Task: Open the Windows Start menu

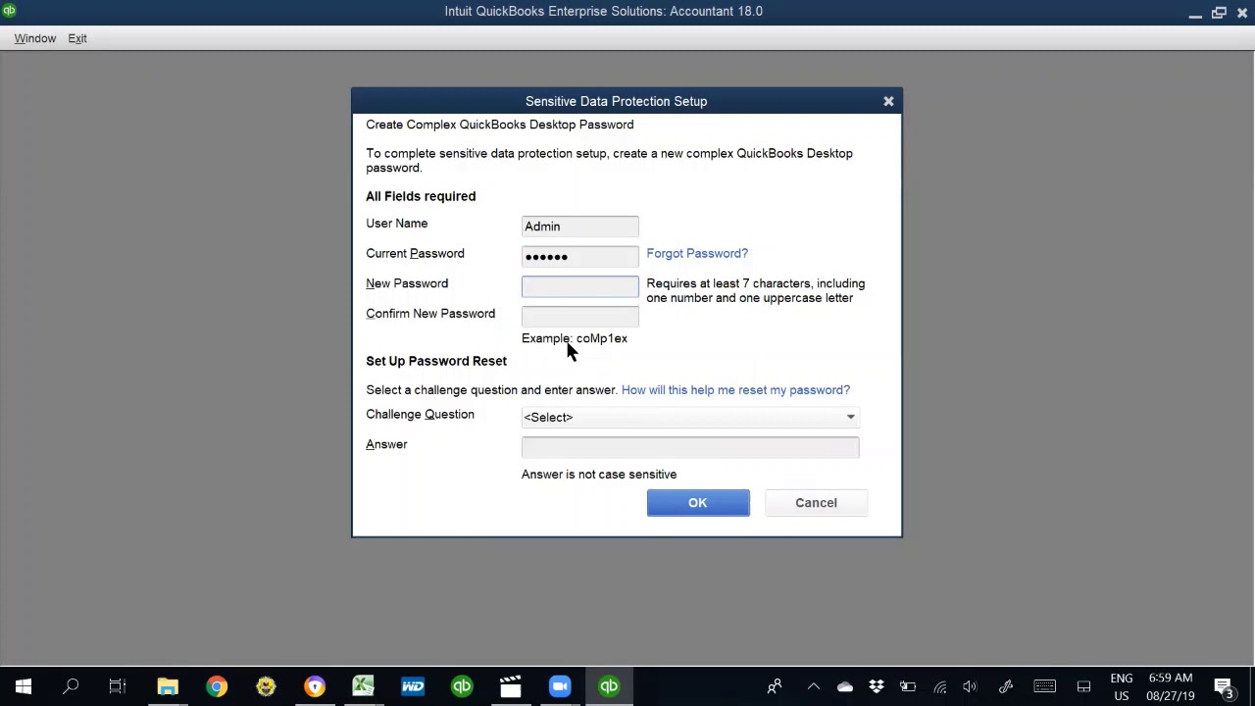Action: pos(24,686)
